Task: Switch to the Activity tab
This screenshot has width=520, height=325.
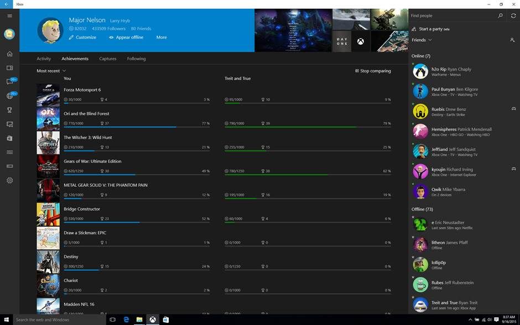Action: 44,59
